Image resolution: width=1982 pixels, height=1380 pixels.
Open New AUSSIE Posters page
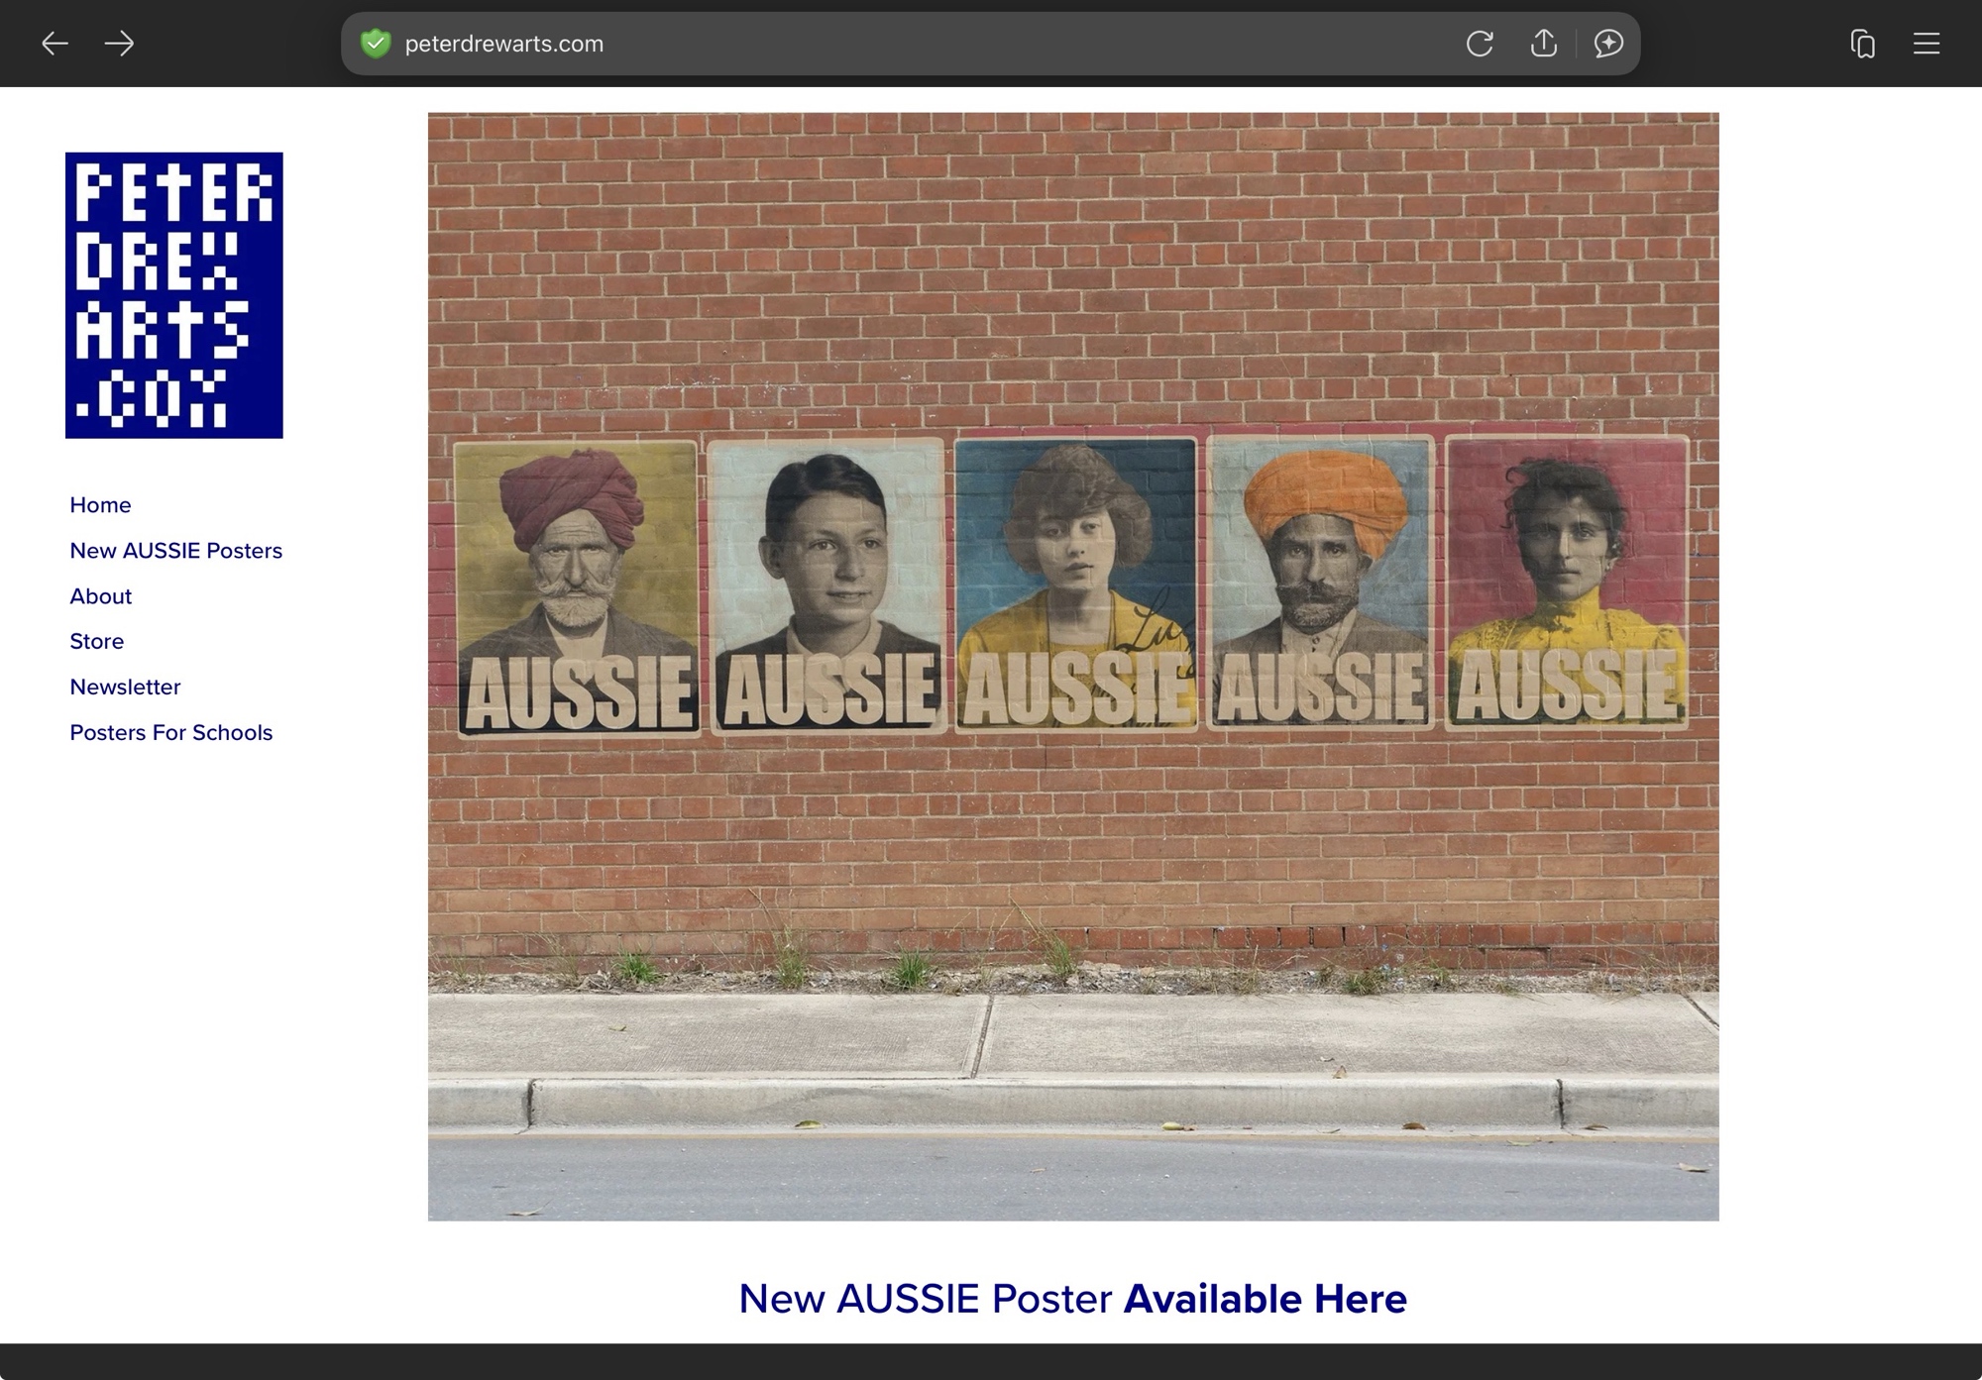point(175,551)
